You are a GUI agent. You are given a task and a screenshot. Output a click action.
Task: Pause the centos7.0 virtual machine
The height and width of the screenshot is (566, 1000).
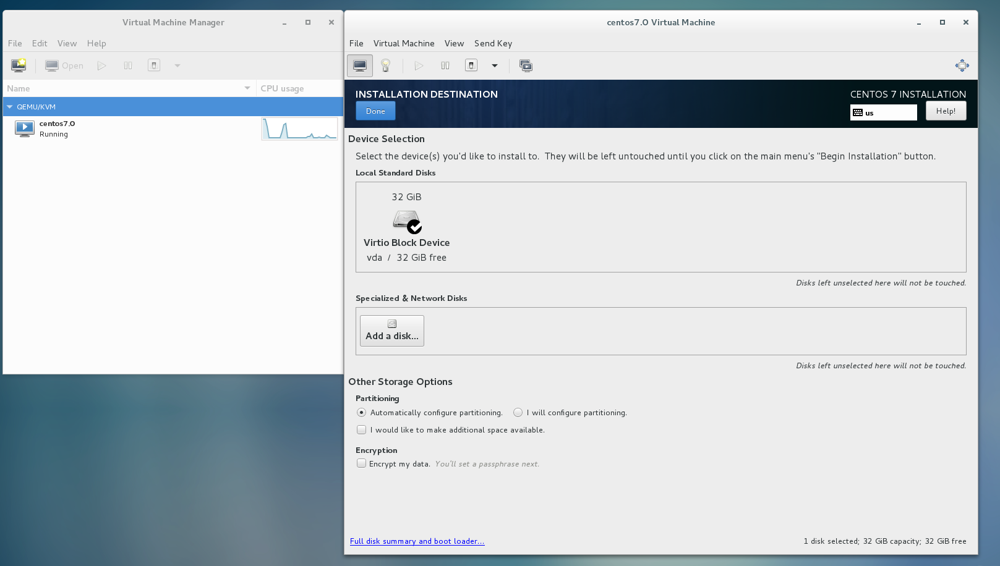tap(445, 65)
